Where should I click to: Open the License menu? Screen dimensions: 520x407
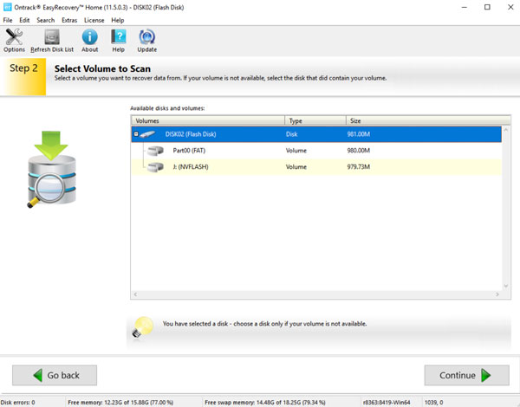(94, 20)
